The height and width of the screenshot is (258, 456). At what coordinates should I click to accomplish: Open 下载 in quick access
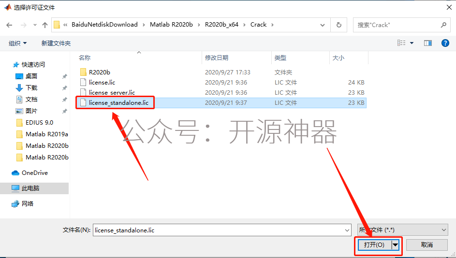(x=31, y=88)
